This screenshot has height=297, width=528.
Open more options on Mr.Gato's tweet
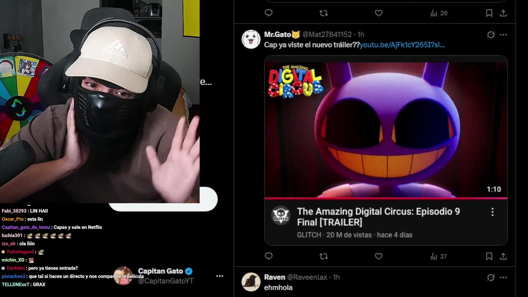click(503, 35)
